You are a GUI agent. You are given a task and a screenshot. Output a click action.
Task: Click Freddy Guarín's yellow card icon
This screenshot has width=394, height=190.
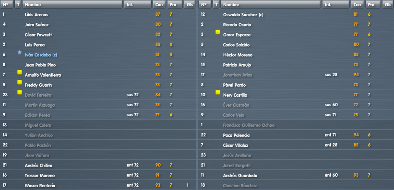[20, 82]
